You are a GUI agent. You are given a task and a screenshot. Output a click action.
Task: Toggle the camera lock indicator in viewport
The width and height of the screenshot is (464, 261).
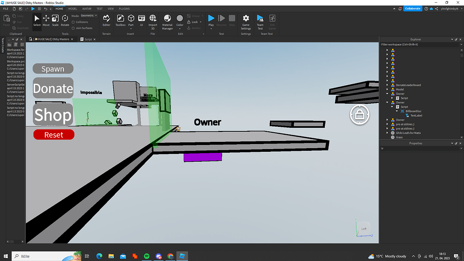[x=359, y=115]
